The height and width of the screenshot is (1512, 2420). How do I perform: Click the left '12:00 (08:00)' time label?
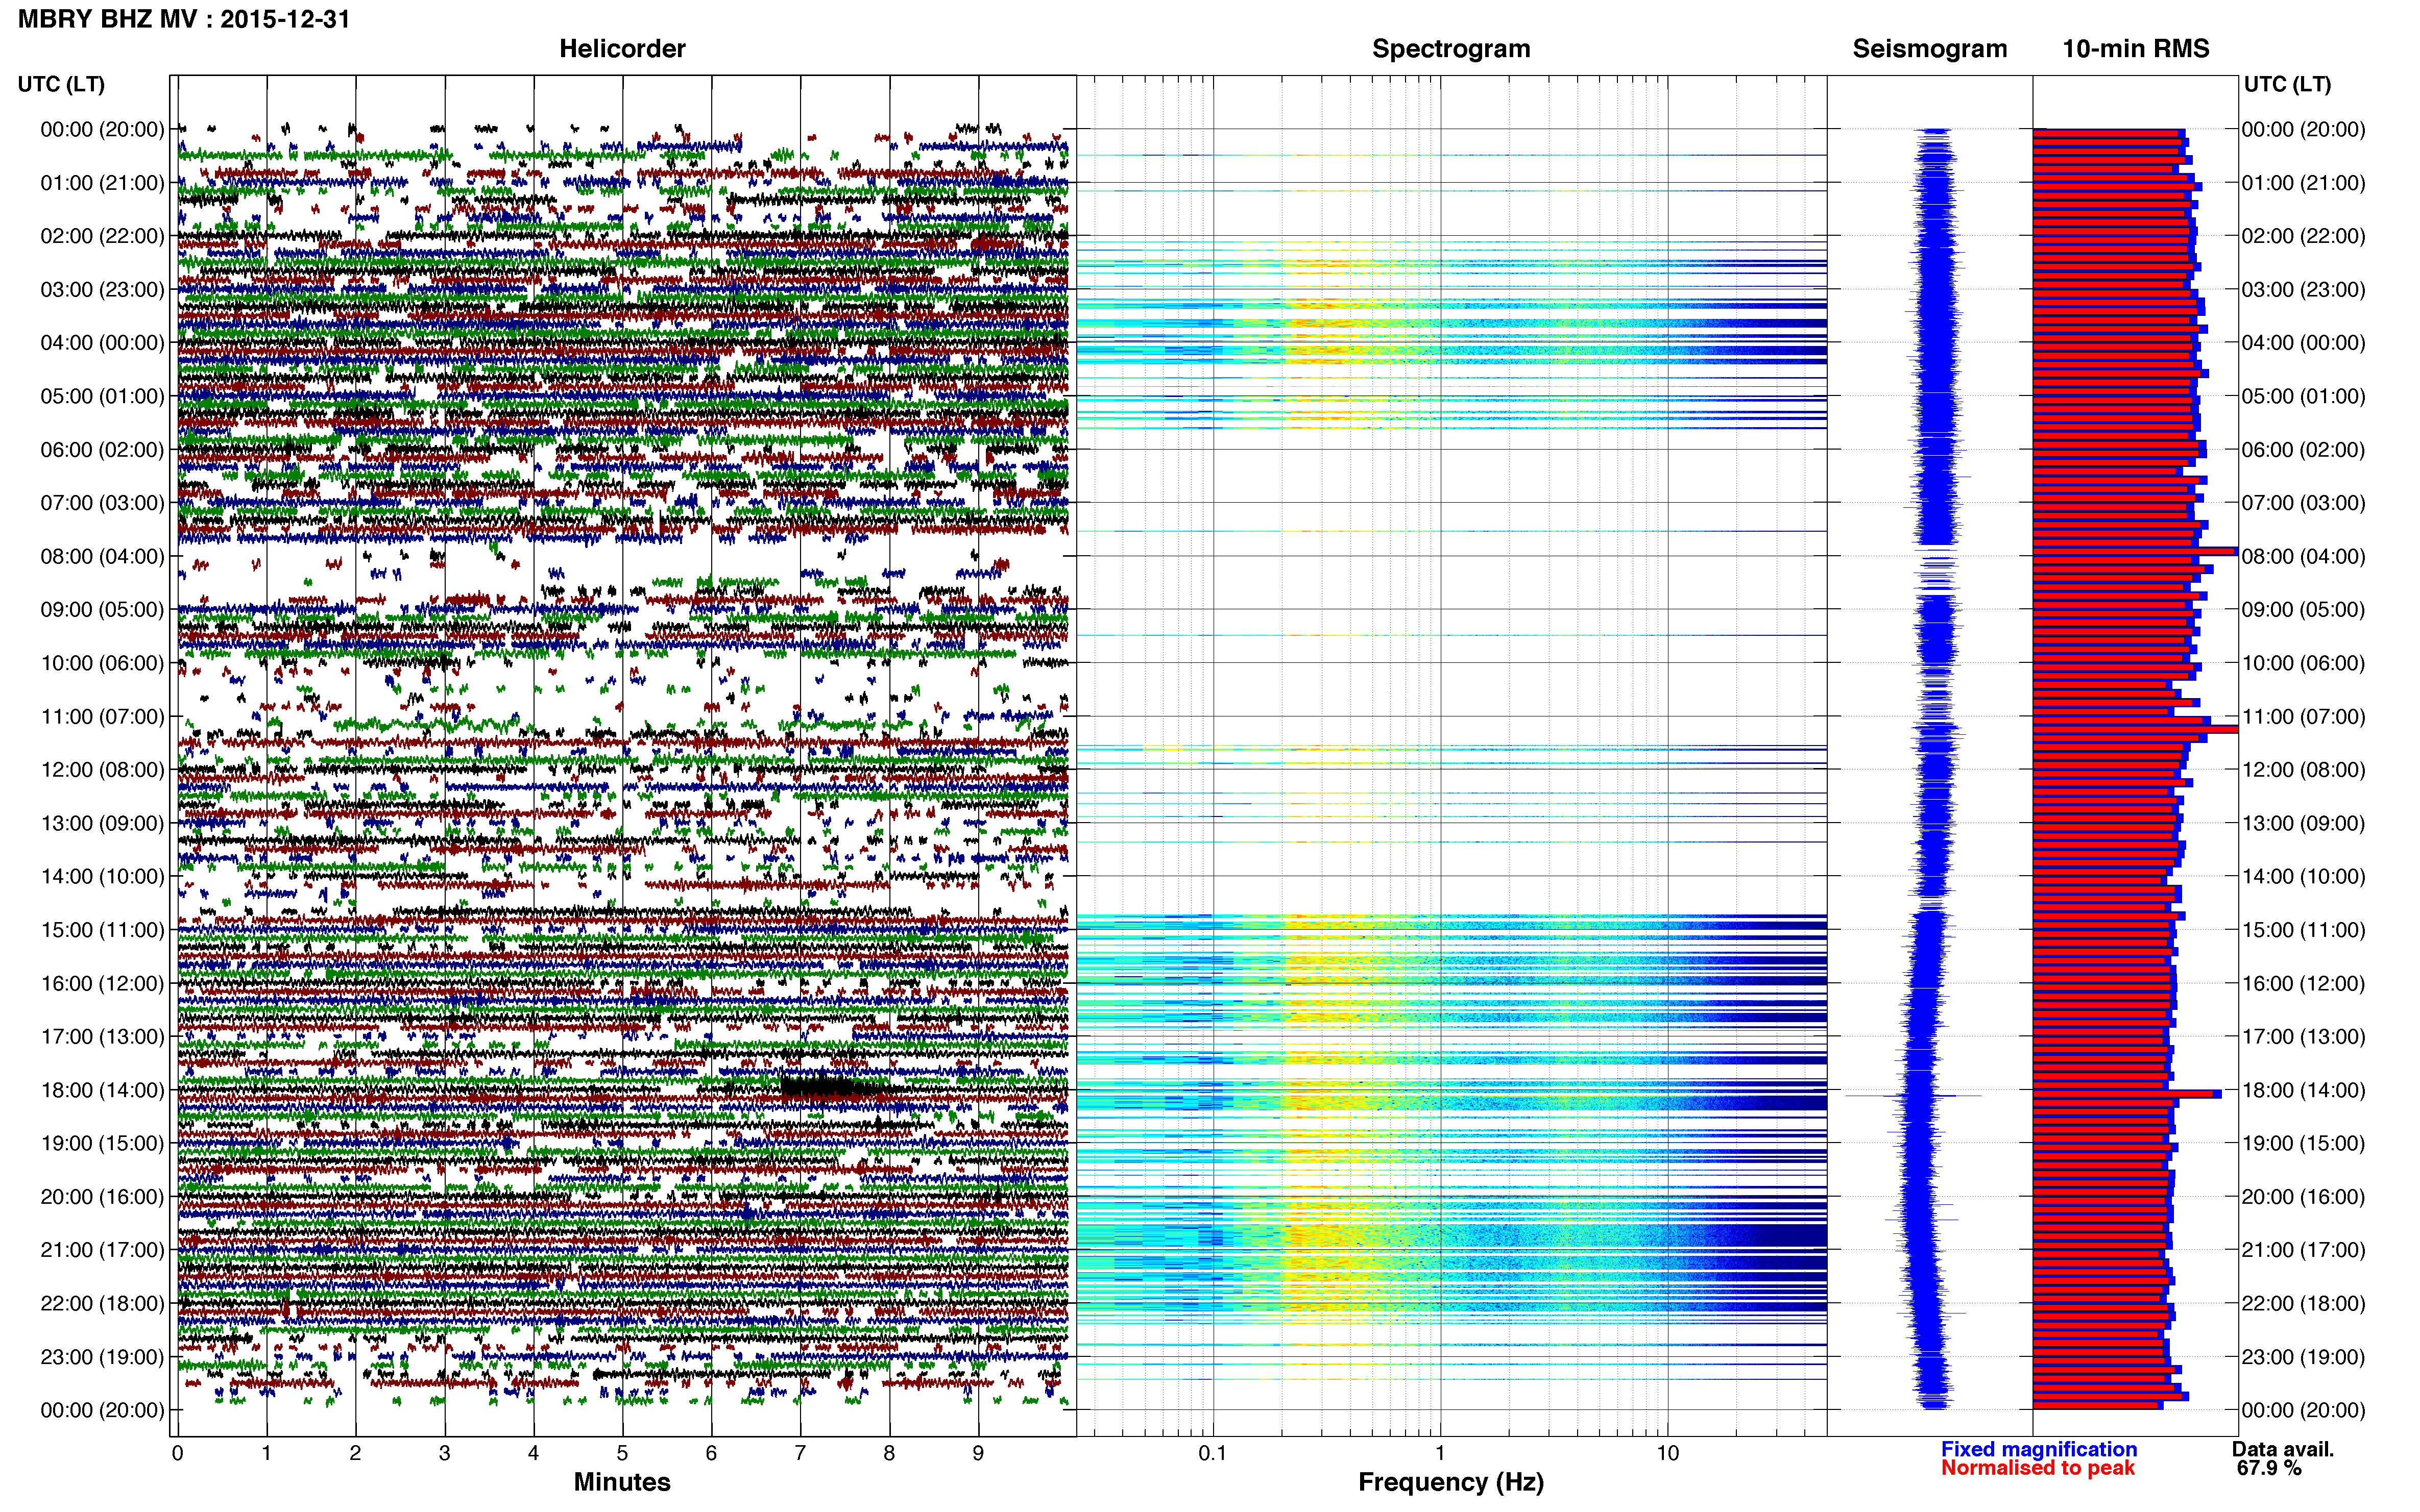pos(102,769)
